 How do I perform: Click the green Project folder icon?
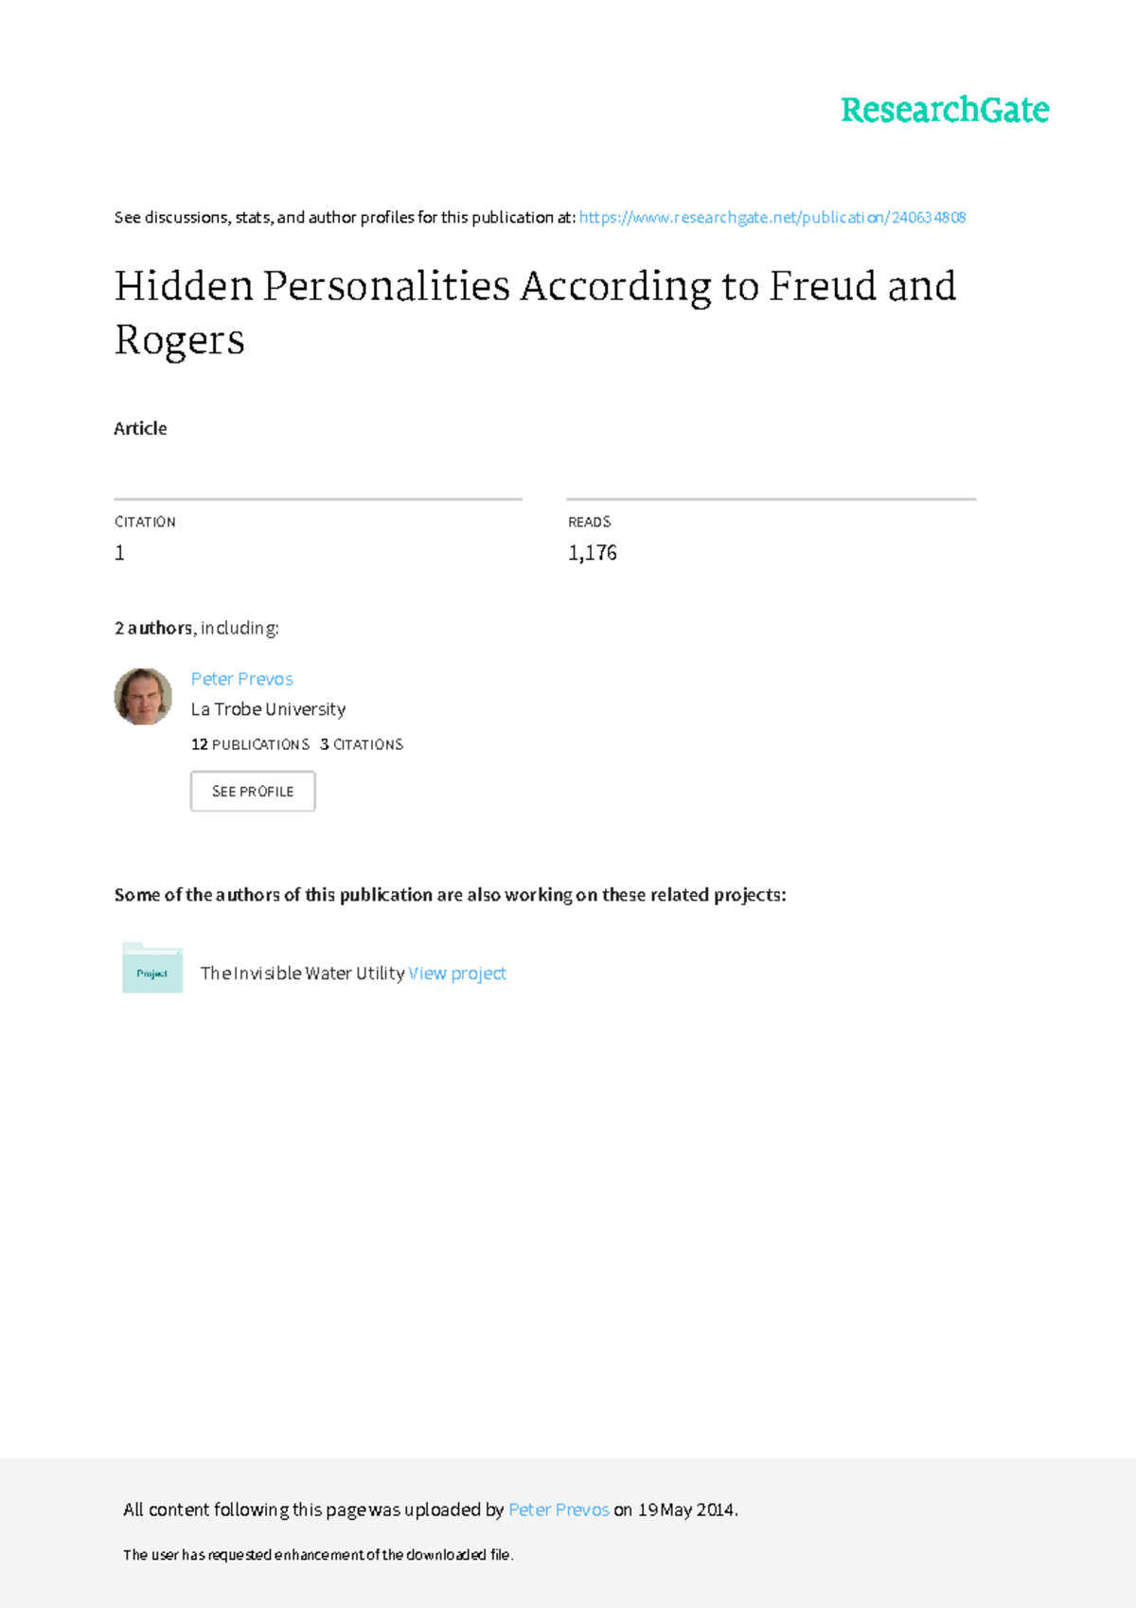pyautogui.click(x=152, y=969)
